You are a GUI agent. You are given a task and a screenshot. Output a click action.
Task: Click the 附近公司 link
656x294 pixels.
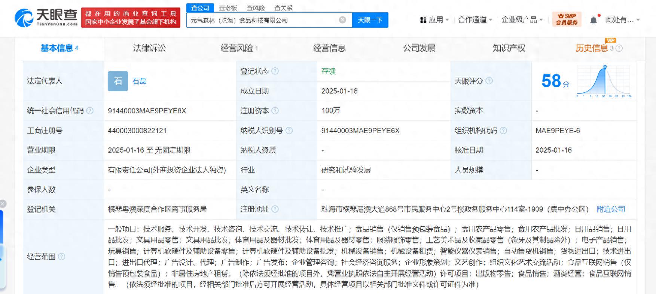(x=611, y=209)
